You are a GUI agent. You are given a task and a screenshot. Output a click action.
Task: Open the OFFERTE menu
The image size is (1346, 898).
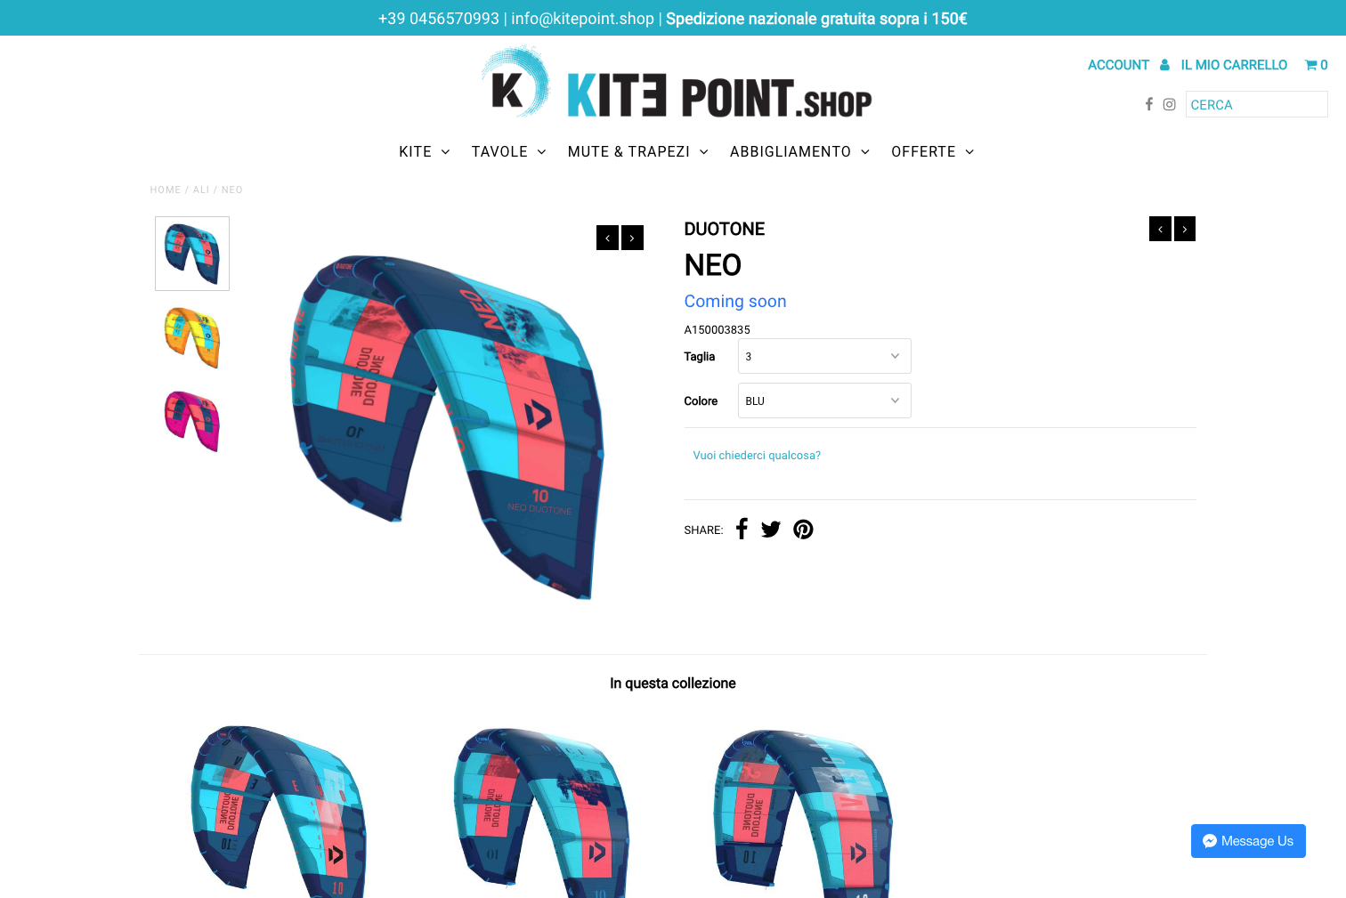933,152
